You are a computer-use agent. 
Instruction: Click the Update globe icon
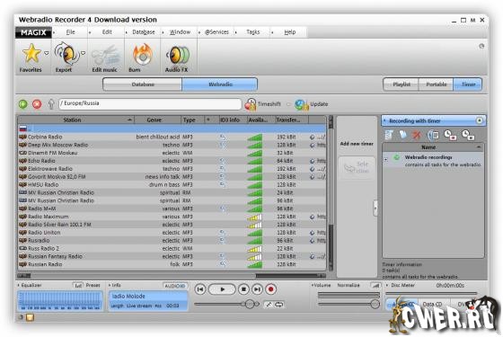coord(301,104)
